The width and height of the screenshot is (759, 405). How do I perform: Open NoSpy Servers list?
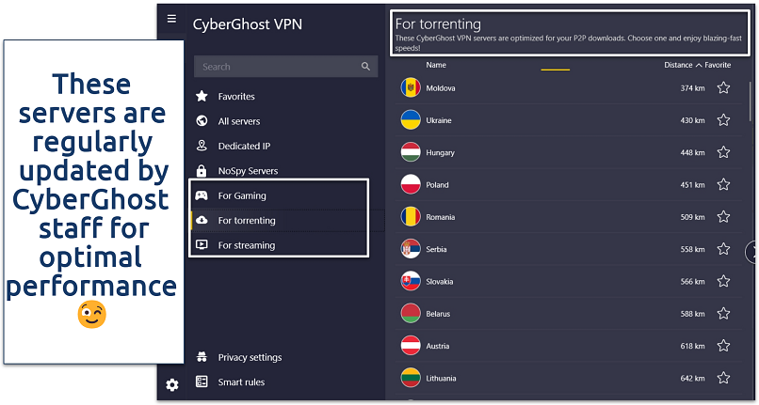[x=248, y=171]
